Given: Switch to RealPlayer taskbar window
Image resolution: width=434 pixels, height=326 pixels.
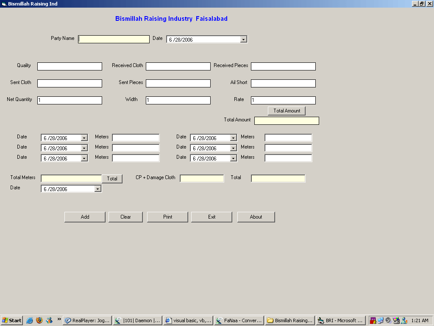Looking at the screenshot, I should point(87,320).
